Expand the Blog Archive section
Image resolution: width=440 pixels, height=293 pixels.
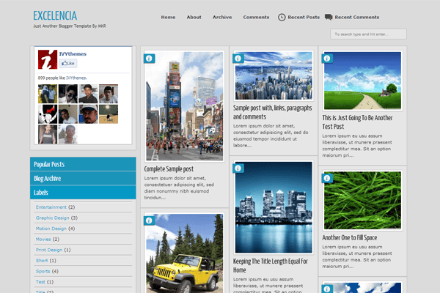83,178
